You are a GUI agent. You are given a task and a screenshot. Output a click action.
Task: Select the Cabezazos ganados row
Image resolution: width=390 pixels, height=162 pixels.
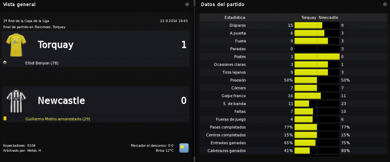(294, 151)
